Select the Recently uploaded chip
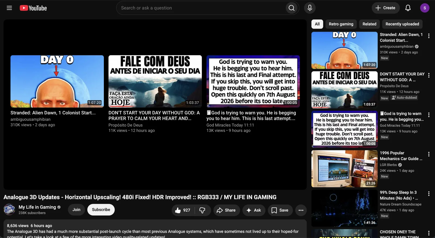The height and width of the screenshot is (238, 435). click(402, 24)
